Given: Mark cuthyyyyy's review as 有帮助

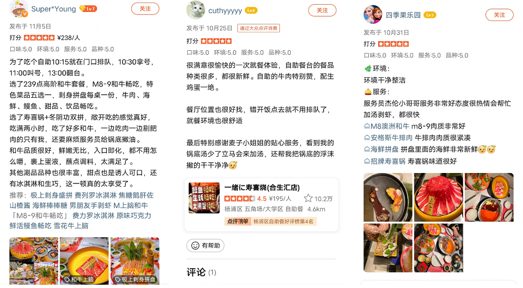Looking at the screenshot, I should coord(205,246).
